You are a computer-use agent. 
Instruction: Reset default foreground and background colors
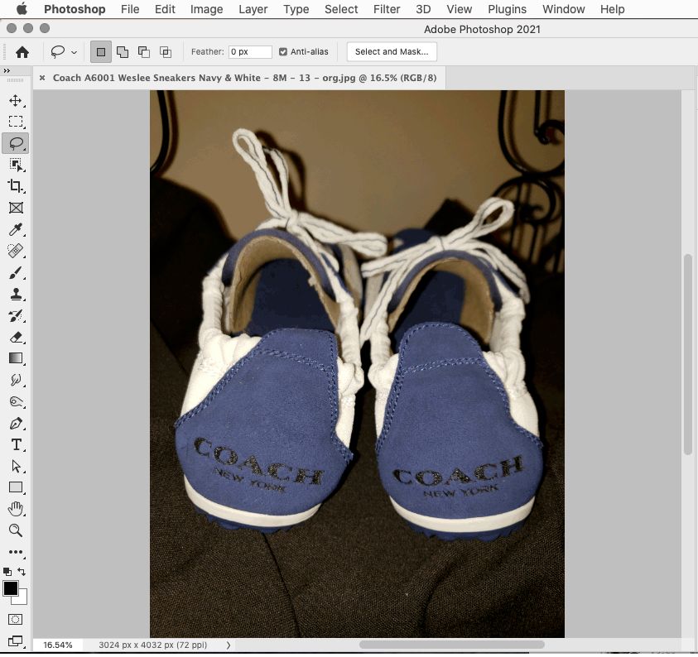tap(7, 571)
